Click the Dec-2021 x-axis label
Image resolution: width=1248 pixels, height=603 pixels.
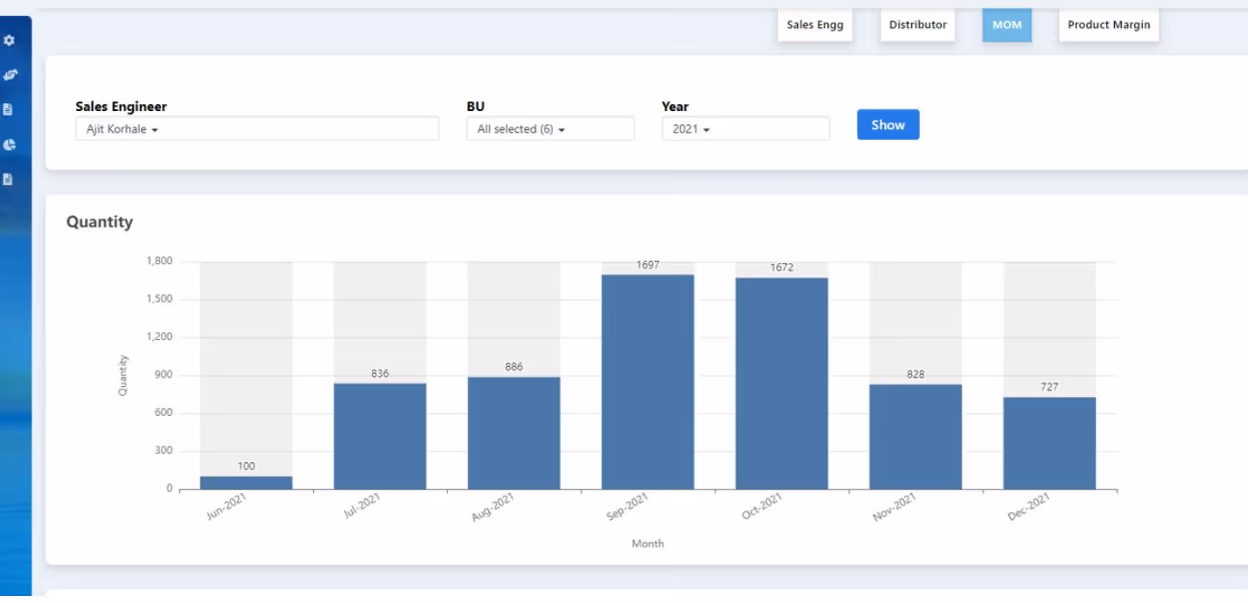1028,508
